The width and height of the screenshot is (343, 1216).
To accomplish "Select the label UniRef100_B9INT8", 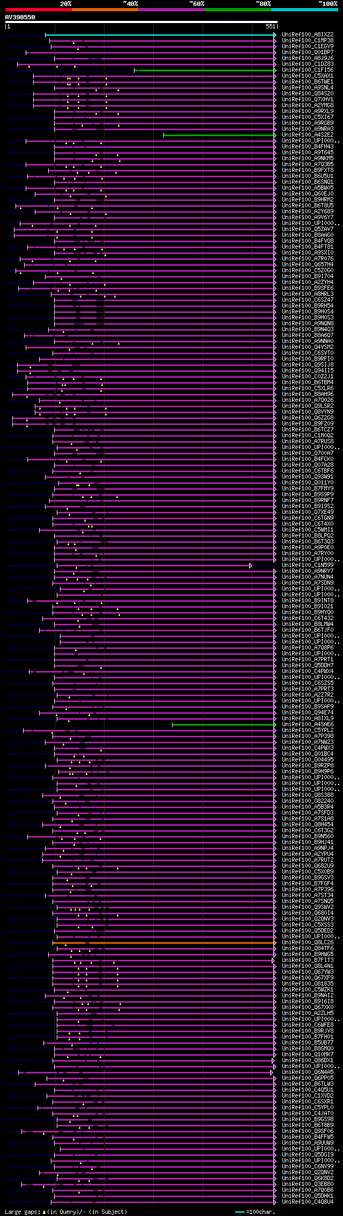I will [308, 601].
